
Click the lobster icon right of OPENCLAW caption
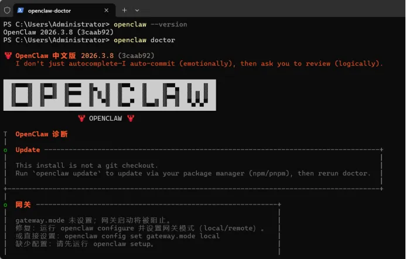131,118
